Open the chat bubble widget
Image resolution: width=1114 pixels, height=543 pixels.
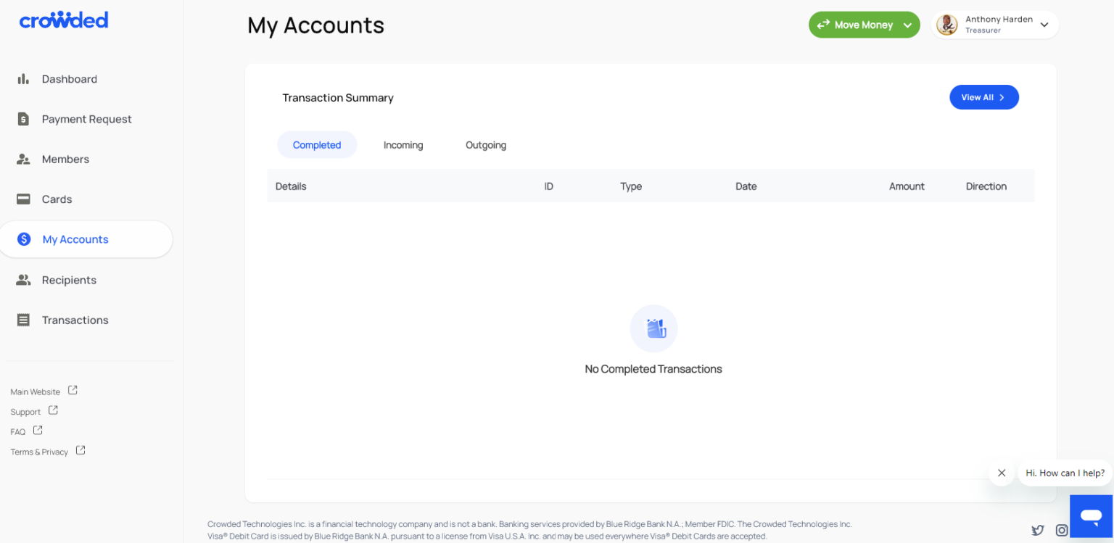1091,516
